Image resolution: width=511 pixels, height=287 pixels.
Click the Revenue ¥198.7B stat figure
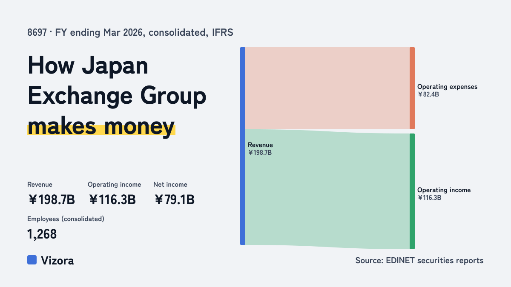[51, 199]
